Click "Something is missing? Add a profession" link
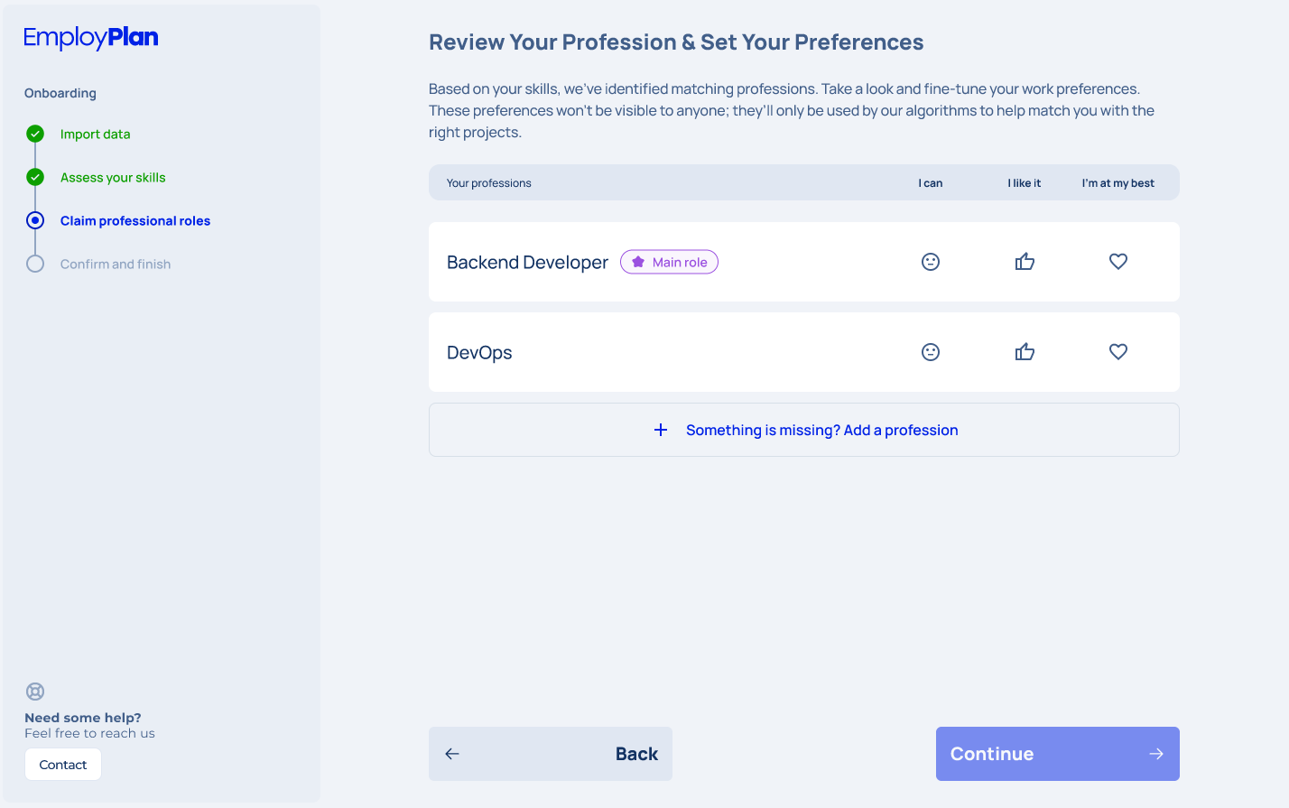The height and width of the screenshot is (808, 1289). point(821,430)
